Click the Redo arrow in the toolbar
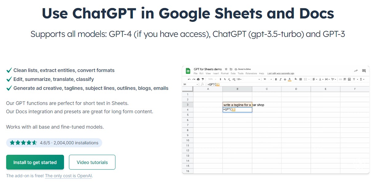Image resolution: width=377 pixels, height=184 pixels. 194,79
